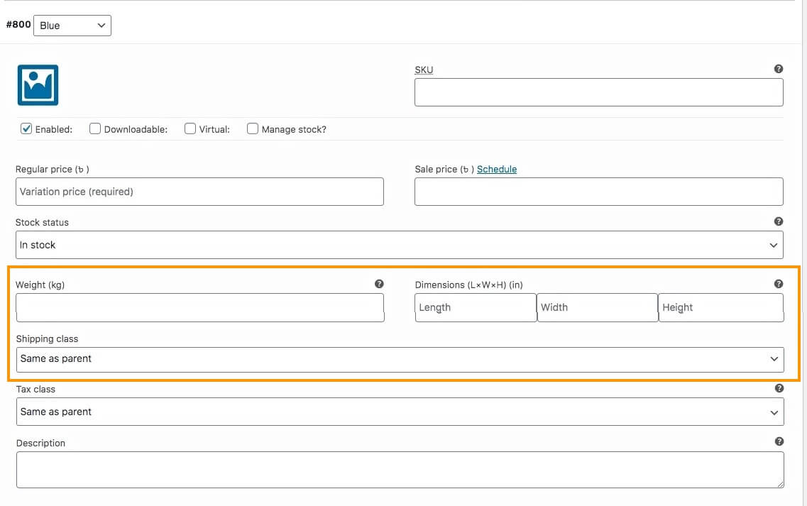The width and height of the screenshot is (807, 506).
Task: Open the Blue attribute dropdown
Action: coord(72,26)
